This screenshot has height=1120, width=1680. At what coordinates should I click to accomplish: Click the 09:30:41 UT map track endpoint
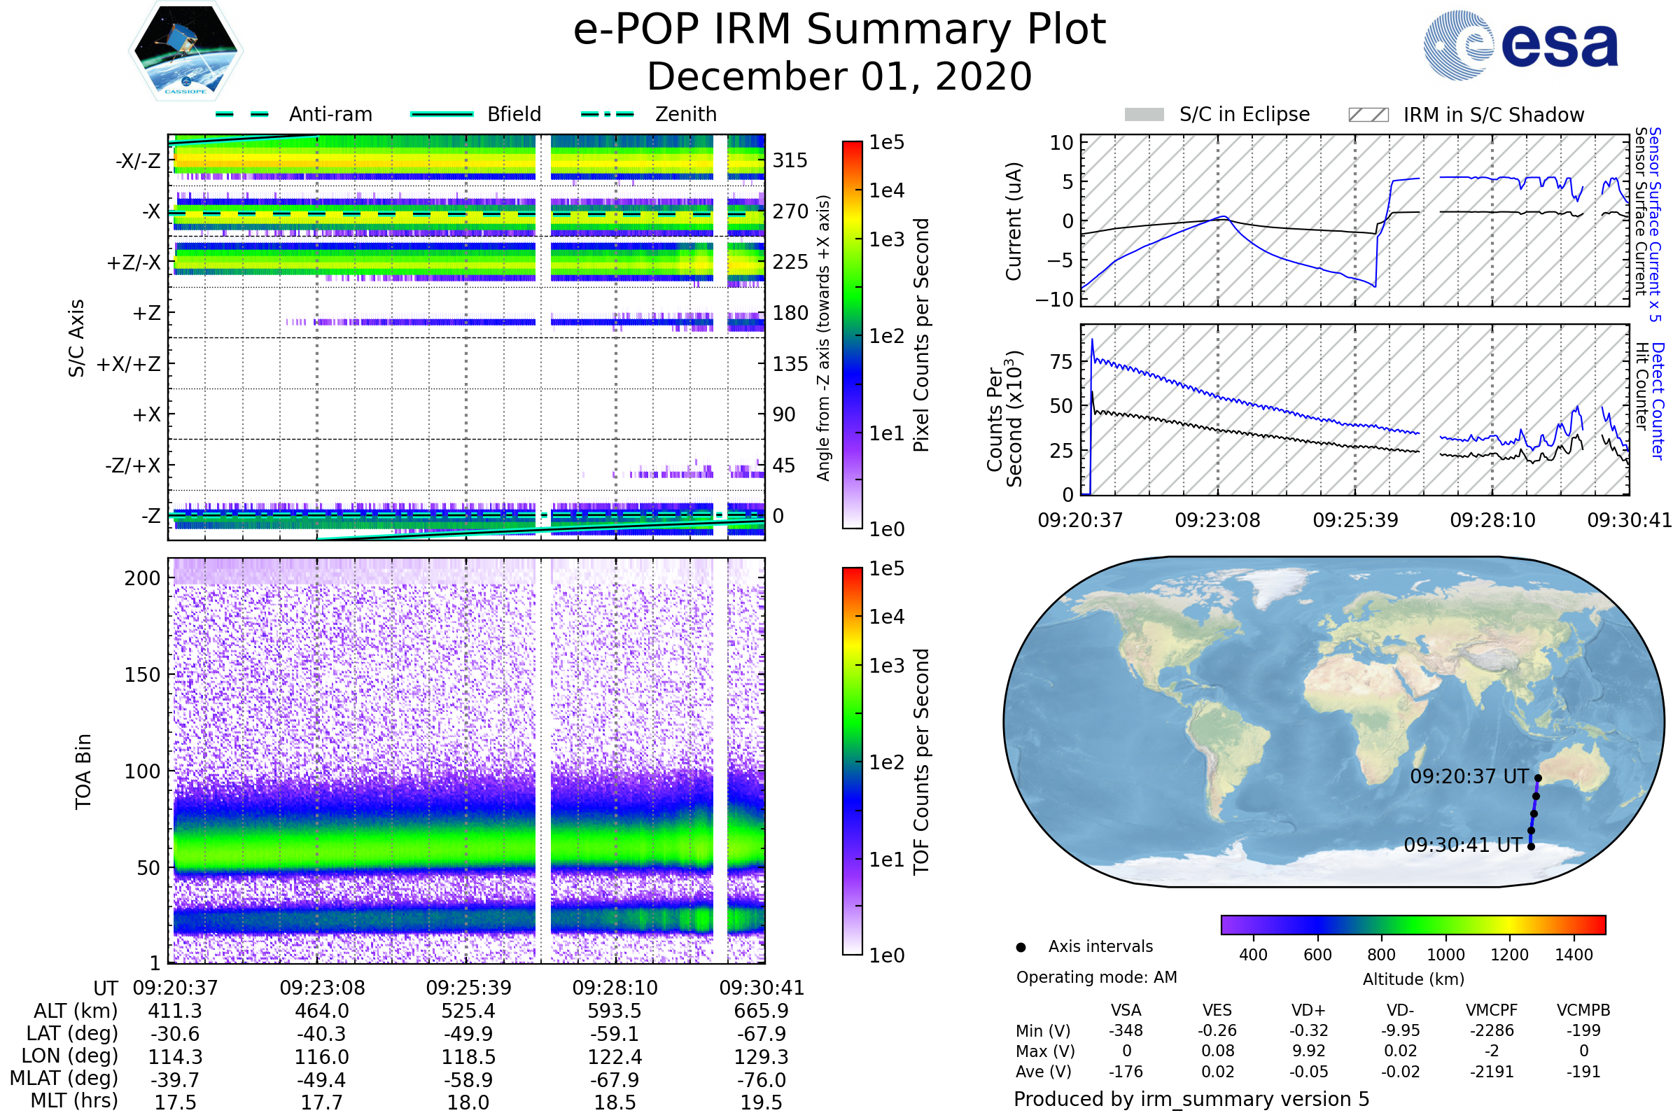[1531, 846]
